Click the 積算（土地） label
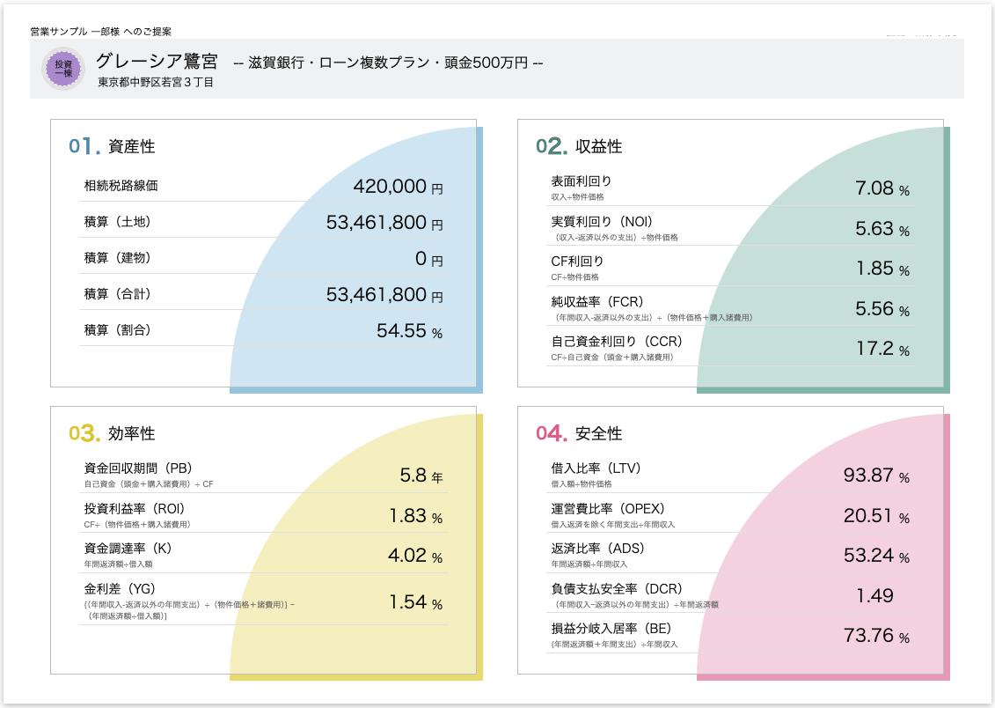Image resolution: width=995 pixels, height=708 pixels. (x=117, y=222)
